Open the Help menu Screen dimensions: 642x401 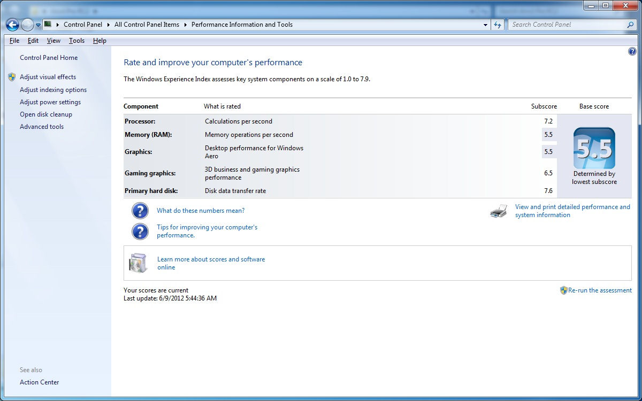click(x=100, y=41)
